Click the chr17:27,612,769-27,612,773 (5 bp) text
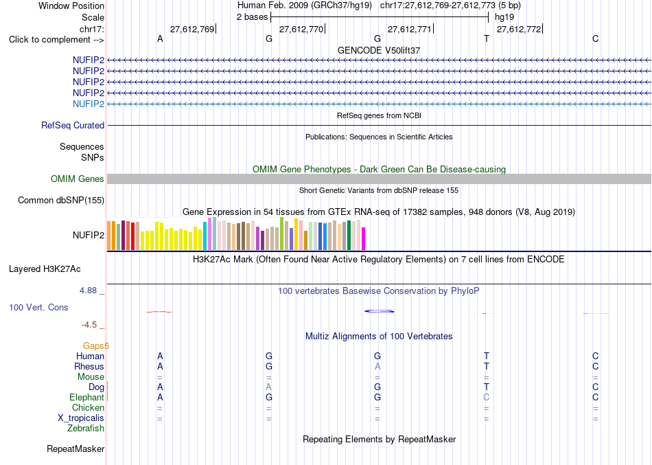This screenshot has height=465, width=652. (450, 5)
